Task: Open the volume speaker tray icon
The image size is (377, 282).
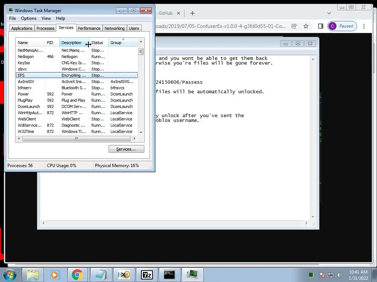Action: coord(340,275)
